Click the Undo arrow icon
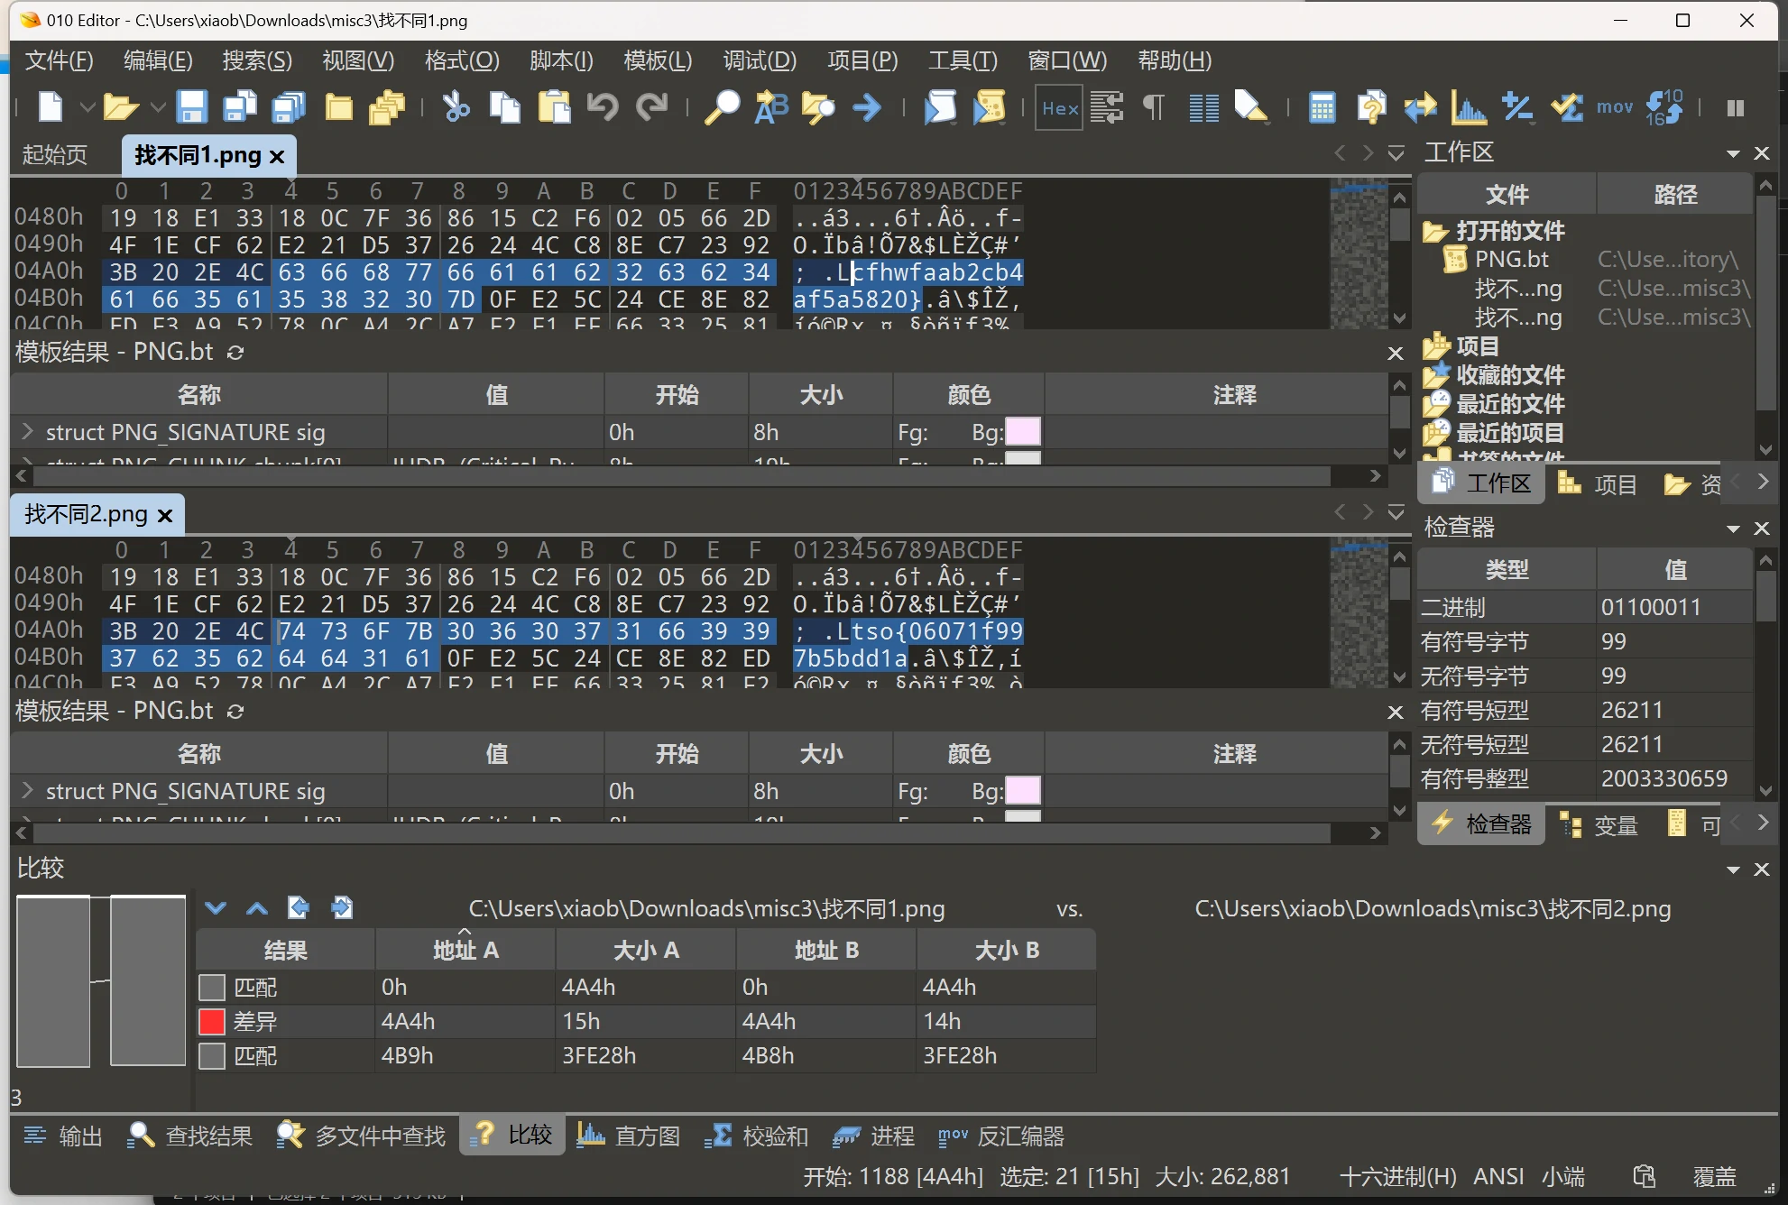 point(602,107)
